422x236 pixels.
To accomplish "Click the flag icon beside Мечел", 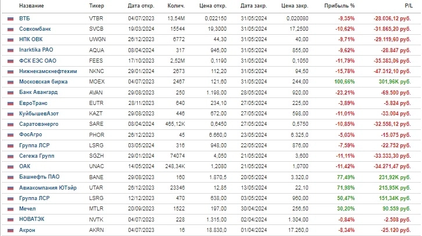I will tap(10, 208).
